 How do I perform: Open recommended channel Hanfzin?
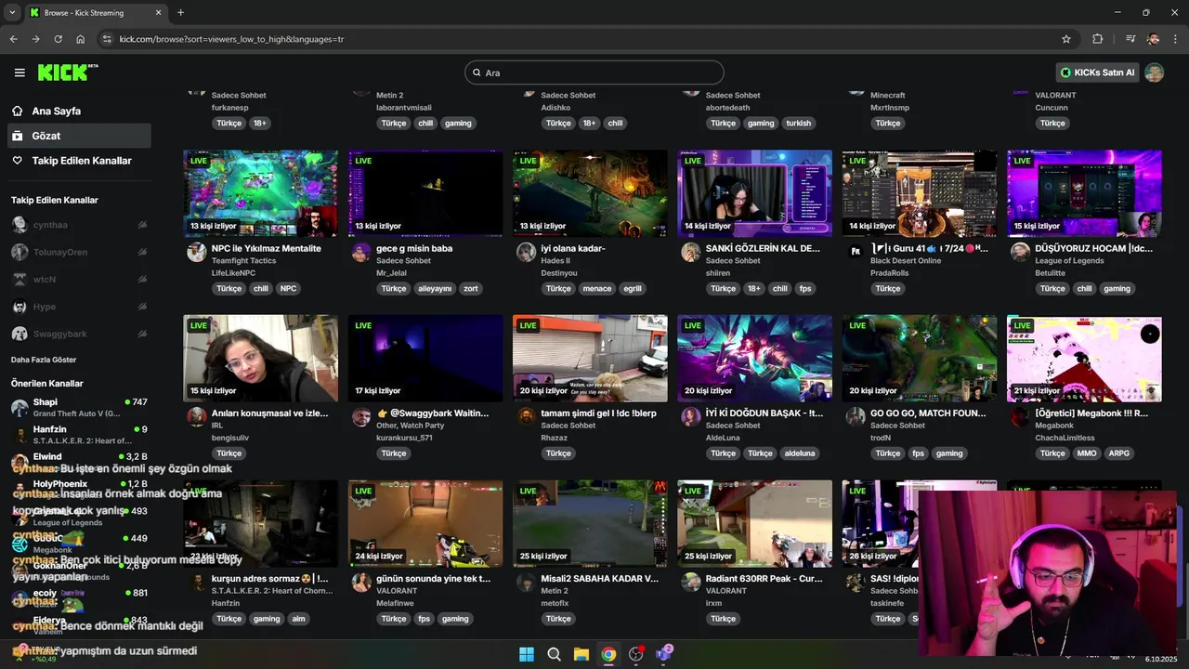tap(78, 434)
